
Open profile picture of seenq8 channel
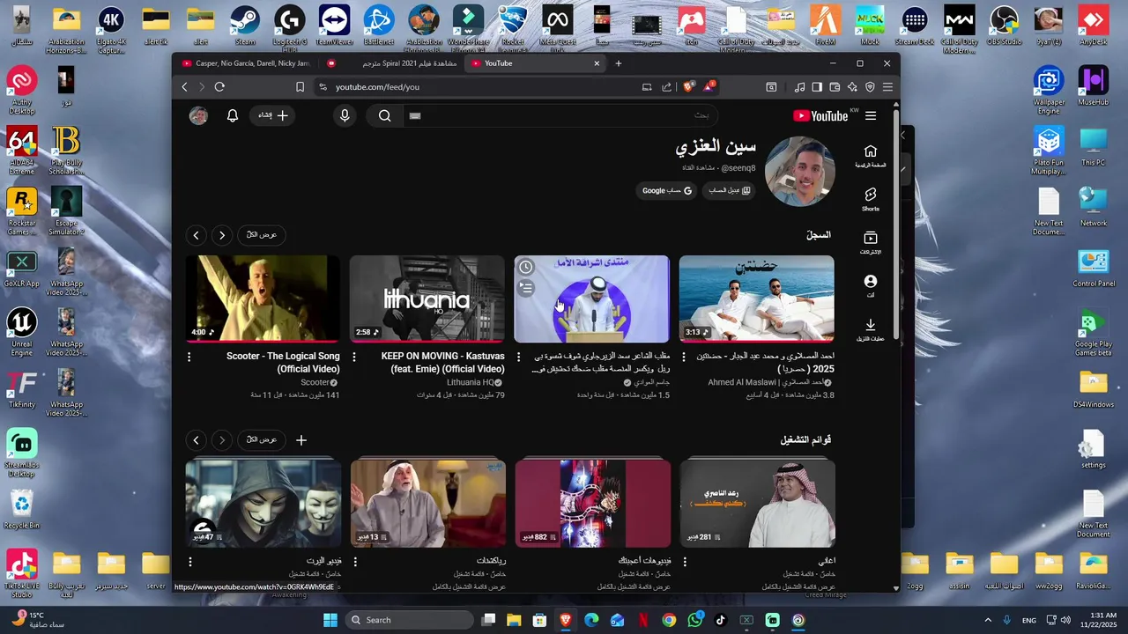tap(799, 171)
